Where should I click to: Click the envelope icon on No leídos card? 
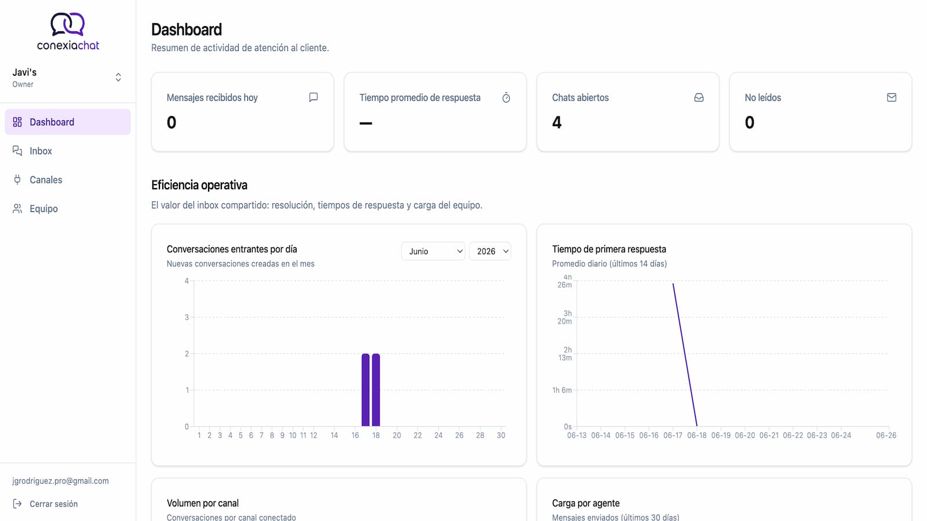tap(892, 97)
